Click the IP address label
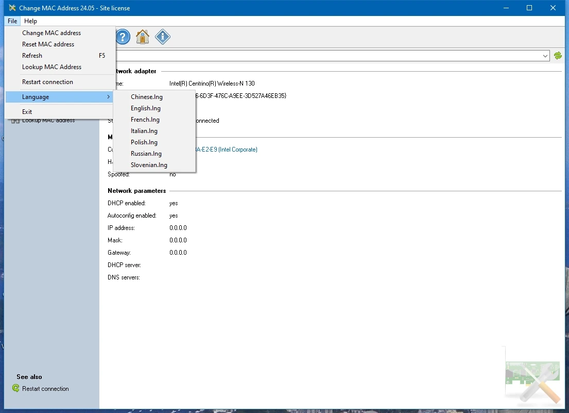This screenshot has width=569, height=413. (x=121, y=228)
